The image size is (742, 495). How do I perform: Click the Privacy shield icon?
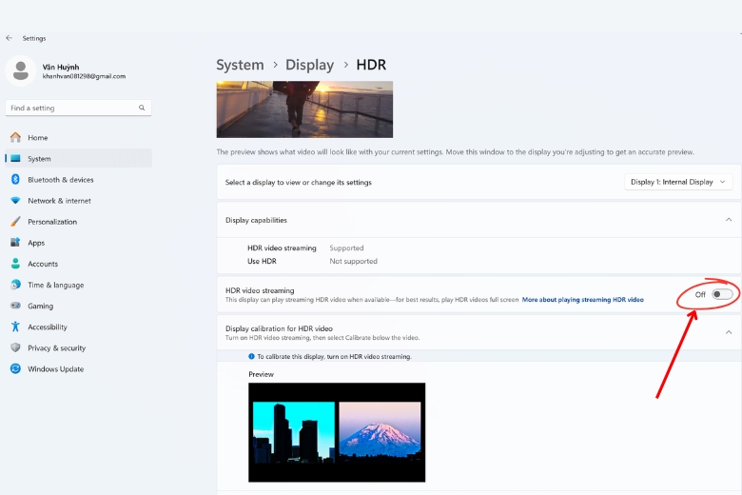[x=15, y=347]
